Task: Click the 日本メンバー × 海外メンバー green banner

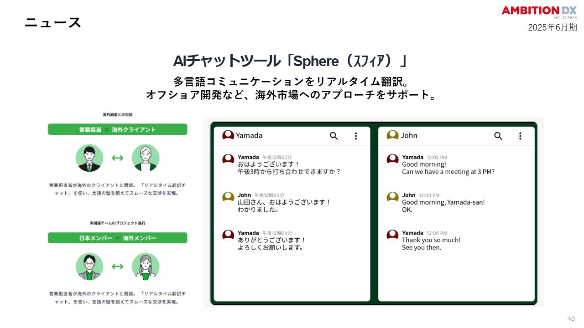Action: [117, 238]
